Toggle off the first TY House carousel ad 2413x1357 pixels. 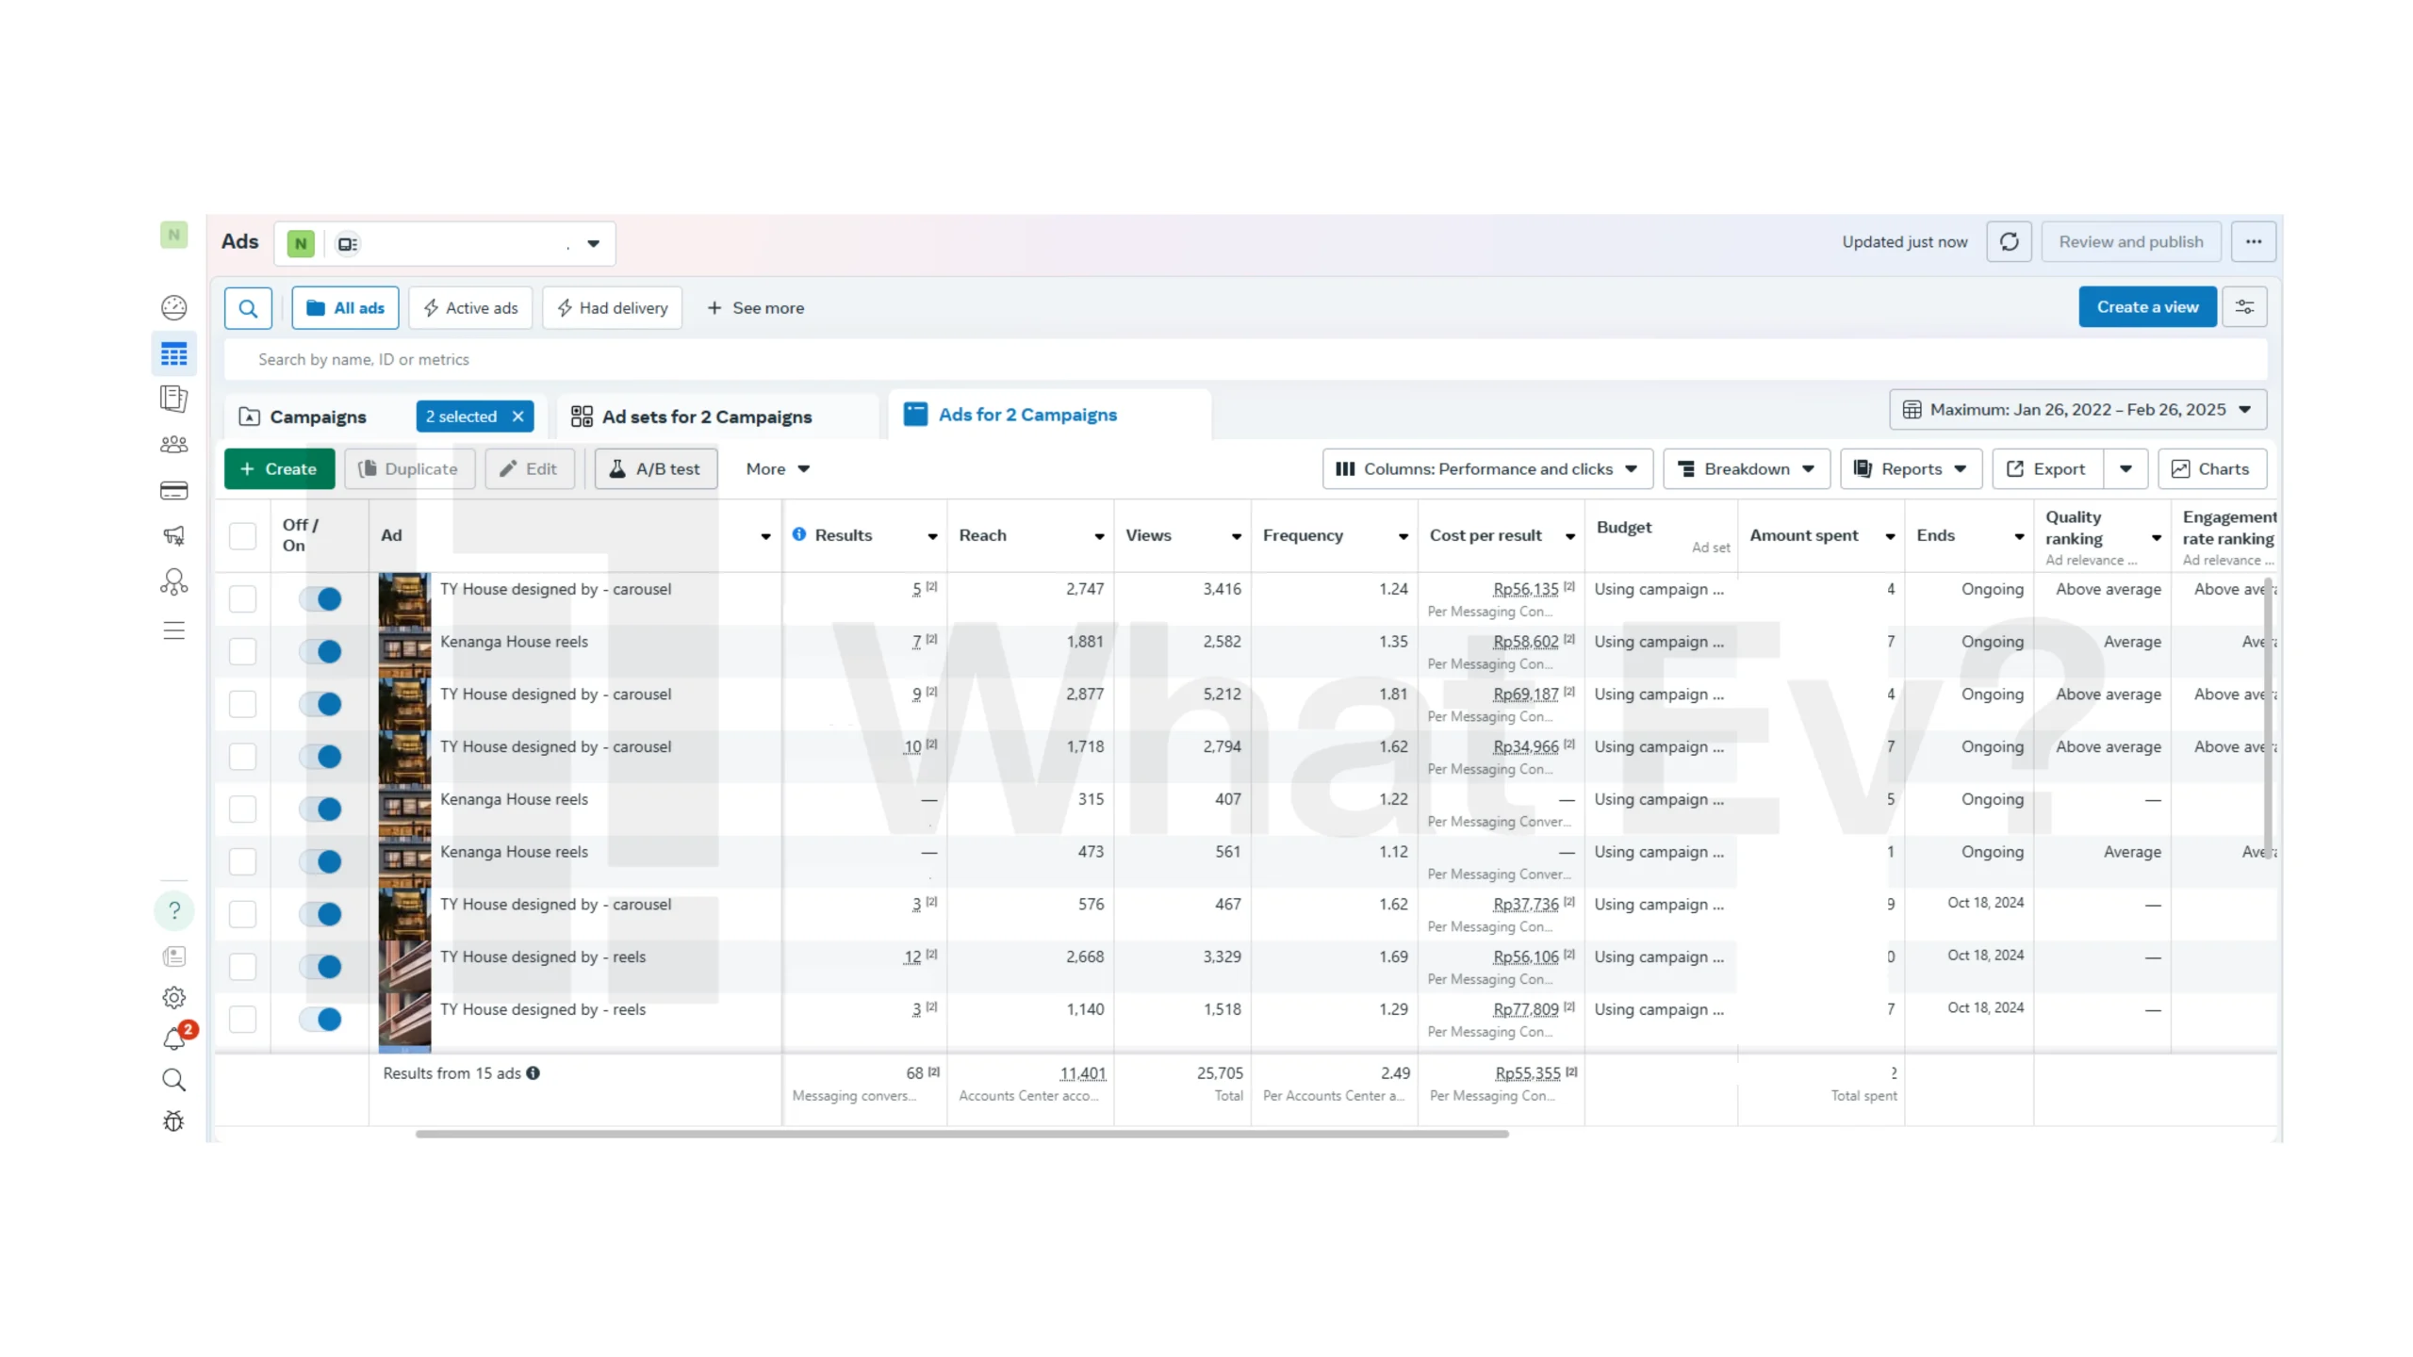coord(320,598)
